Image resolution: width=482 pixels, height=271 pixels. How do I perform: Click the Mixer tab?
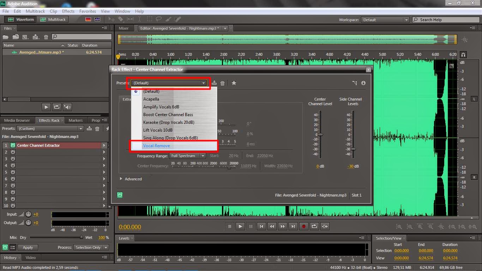point(123,28)
